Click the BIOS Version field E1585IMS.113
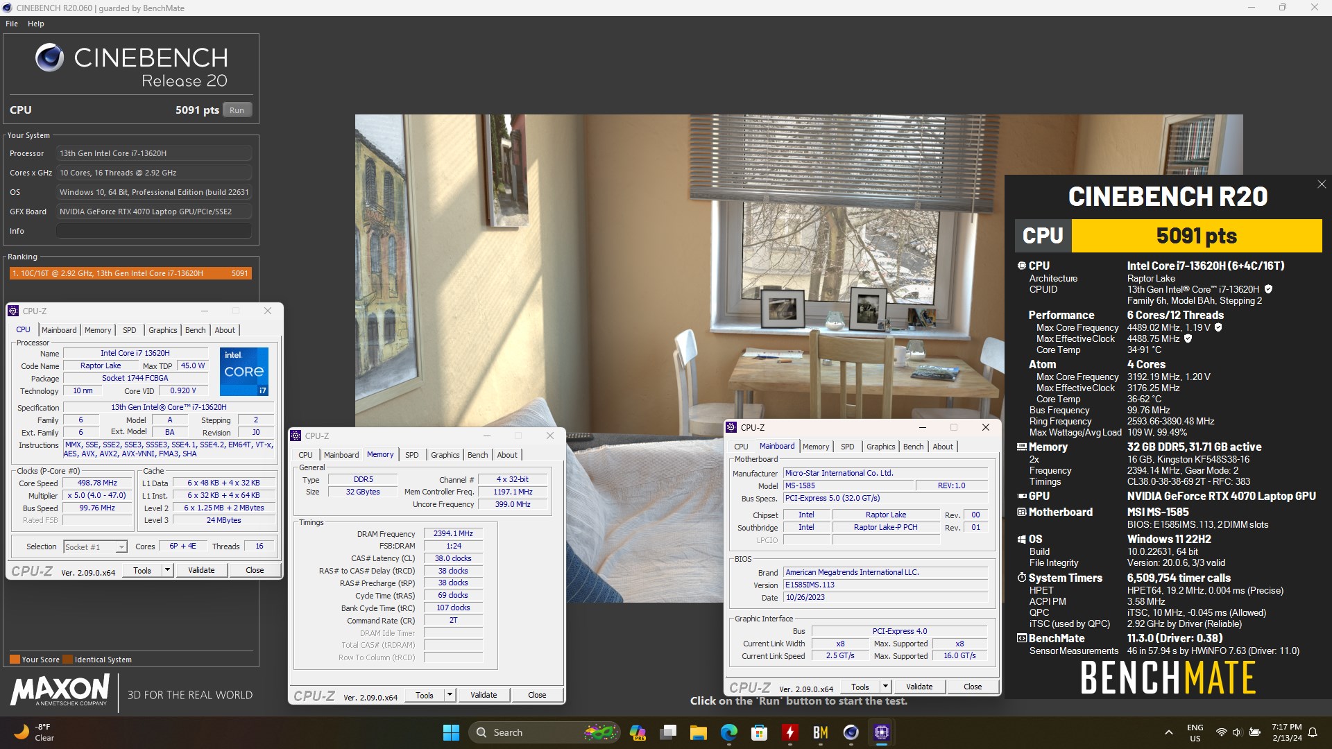Image resolution: width=1332 pixels, height=749 pixels. [x=885, y=585]
